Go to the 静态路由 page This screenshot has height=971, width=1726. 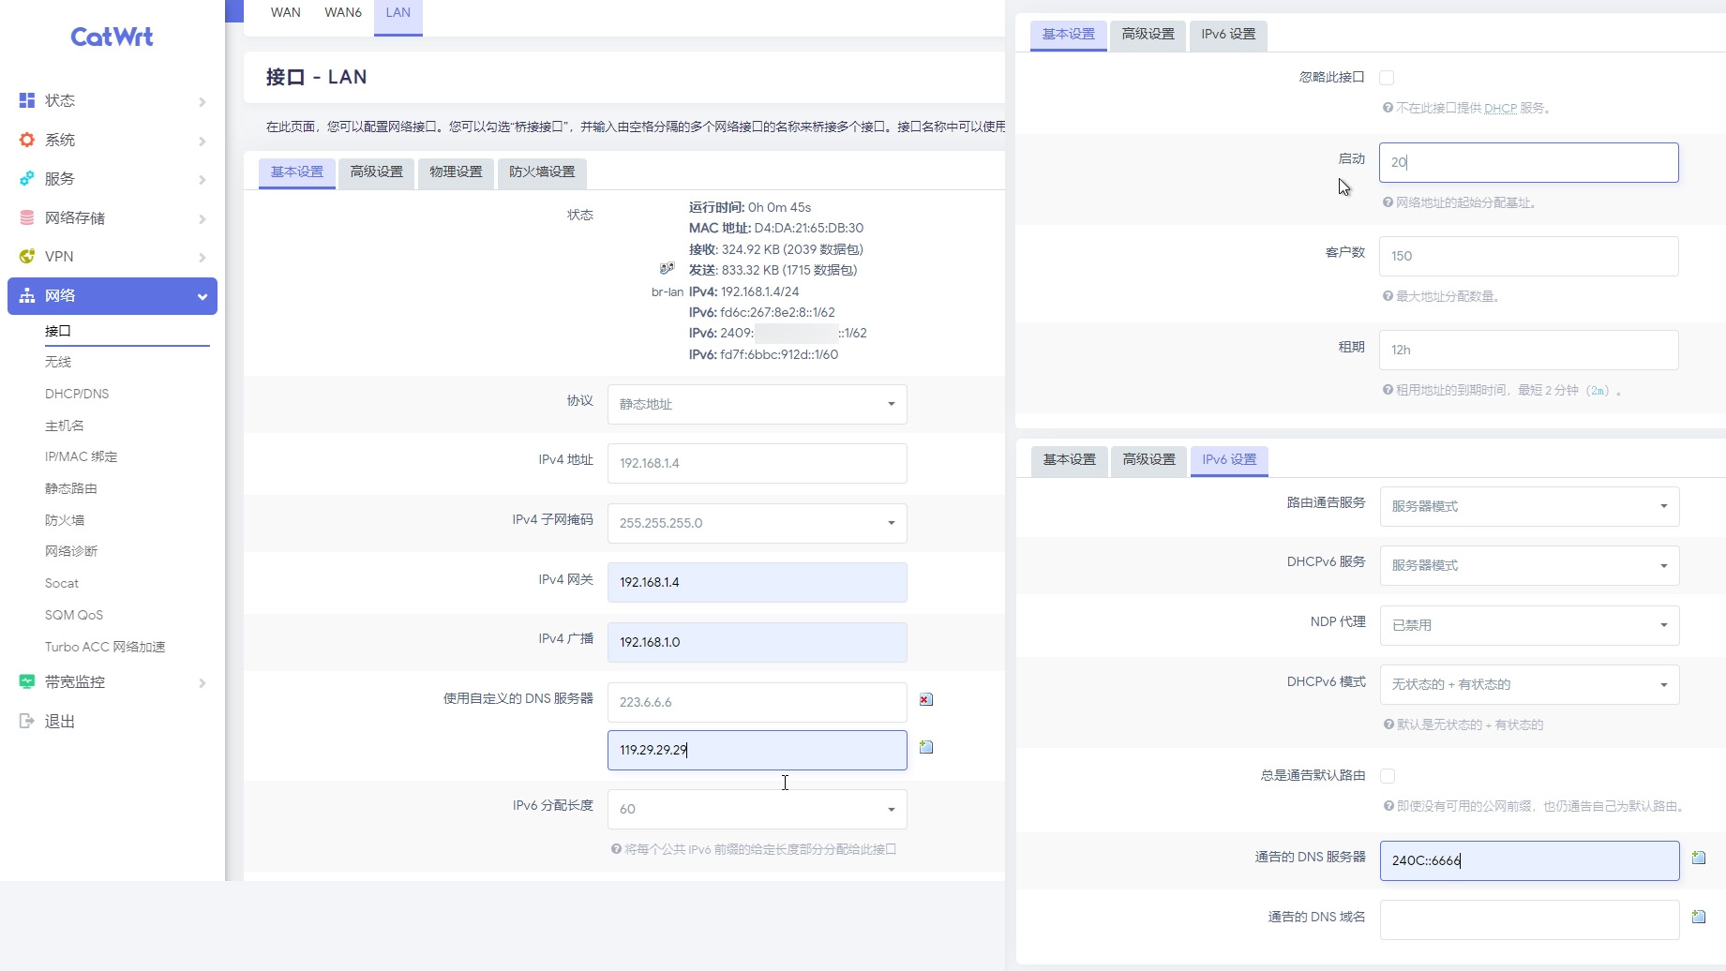point(71,488)
